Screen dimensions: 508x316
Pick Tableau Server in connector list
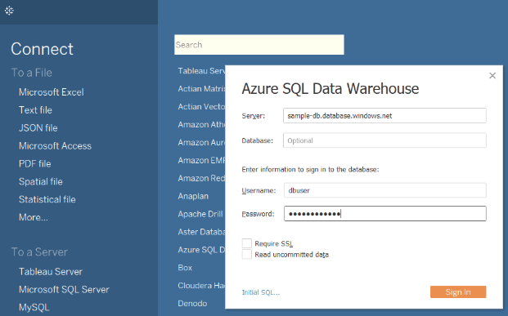coord(201,71)
